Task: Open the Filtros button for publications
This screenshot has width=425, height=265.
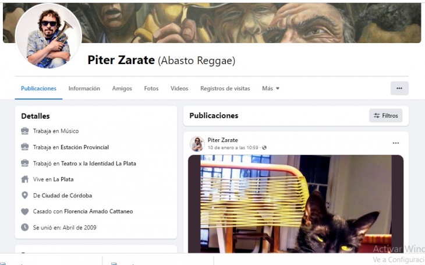Action: pos(385,116)
